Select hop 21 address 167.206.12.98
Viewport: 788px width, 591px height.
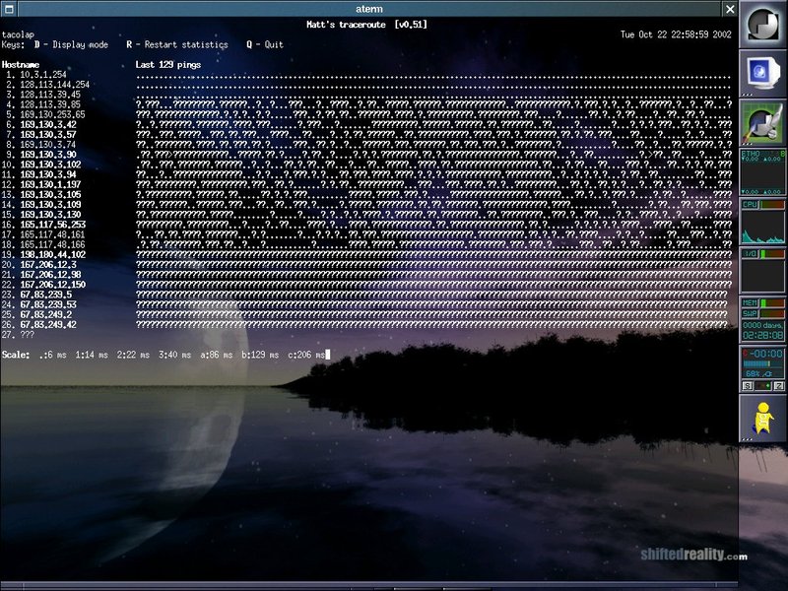click(50, 275)
